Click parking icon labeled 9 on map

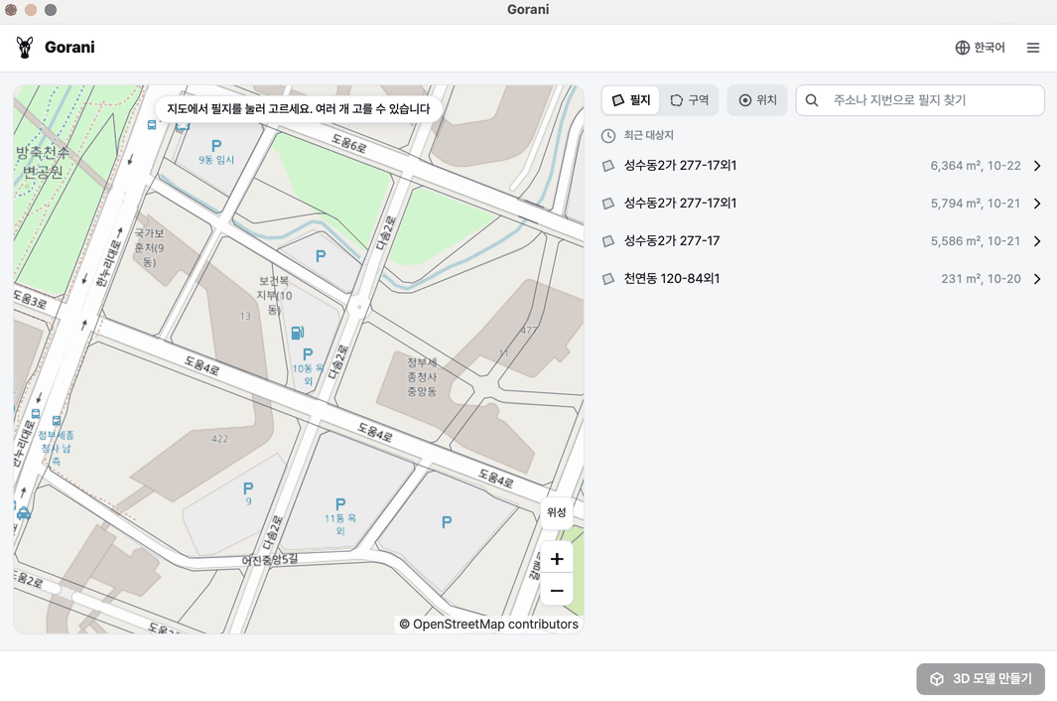[248, 488]
